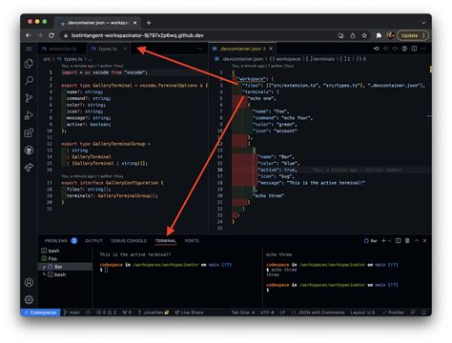452x343 pixels.
Task: Click the Chrome Update button
Action: 412,35
